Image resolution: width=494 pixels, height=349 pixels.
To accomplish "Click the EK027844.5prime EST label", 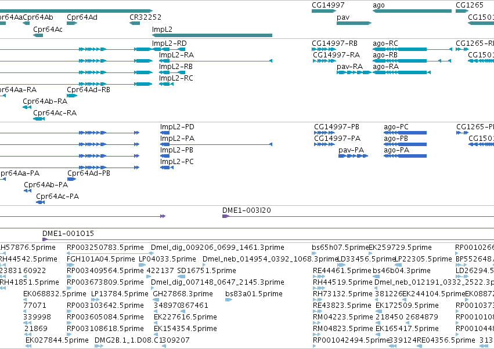I will 57,340.
